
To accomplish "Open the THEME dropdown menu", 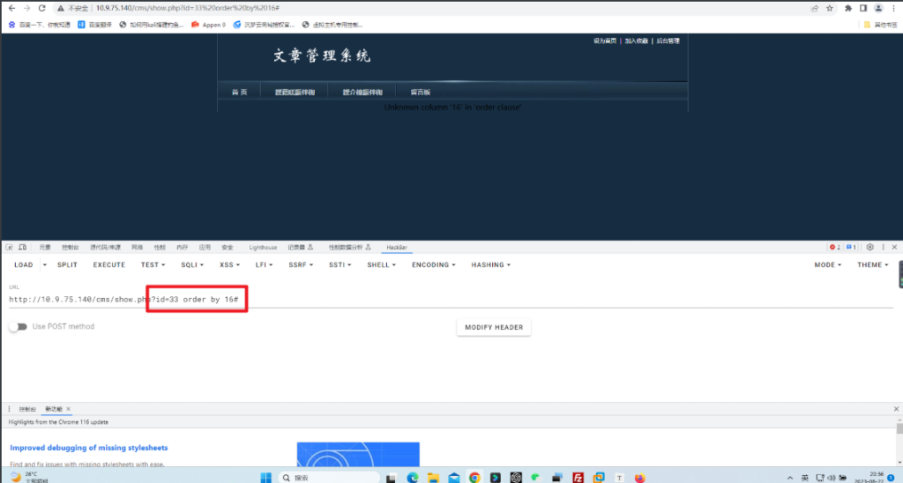I will point(872,264).
